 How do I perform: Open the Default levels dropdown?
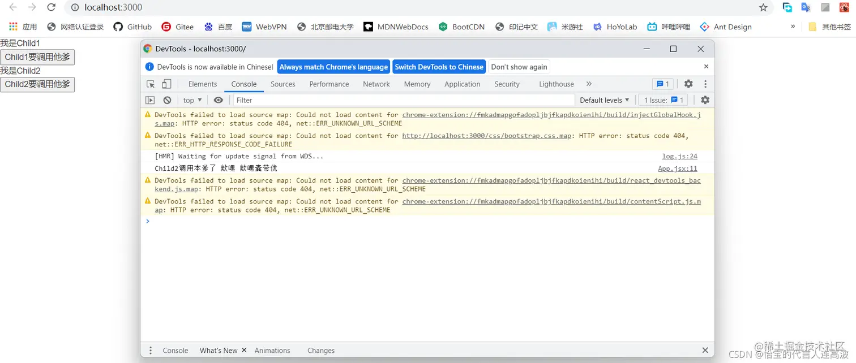(605, 100)
